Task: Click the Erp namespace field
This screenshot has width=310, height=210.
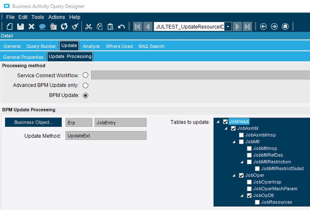Action: [x=79, y=123]
